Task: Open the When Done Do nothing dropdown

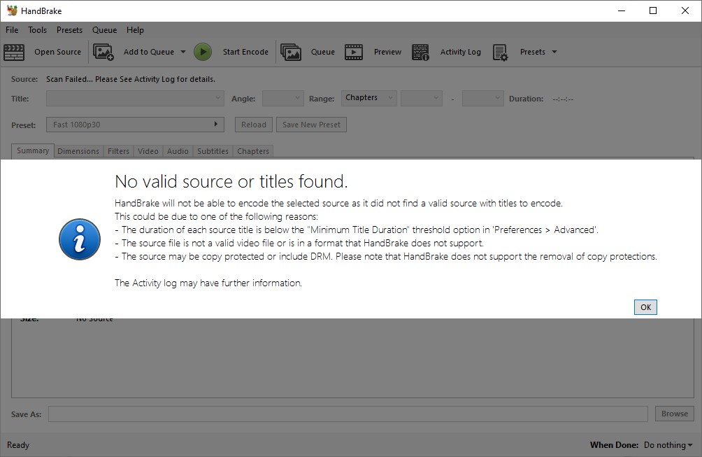Action: (x=668, y=445)
